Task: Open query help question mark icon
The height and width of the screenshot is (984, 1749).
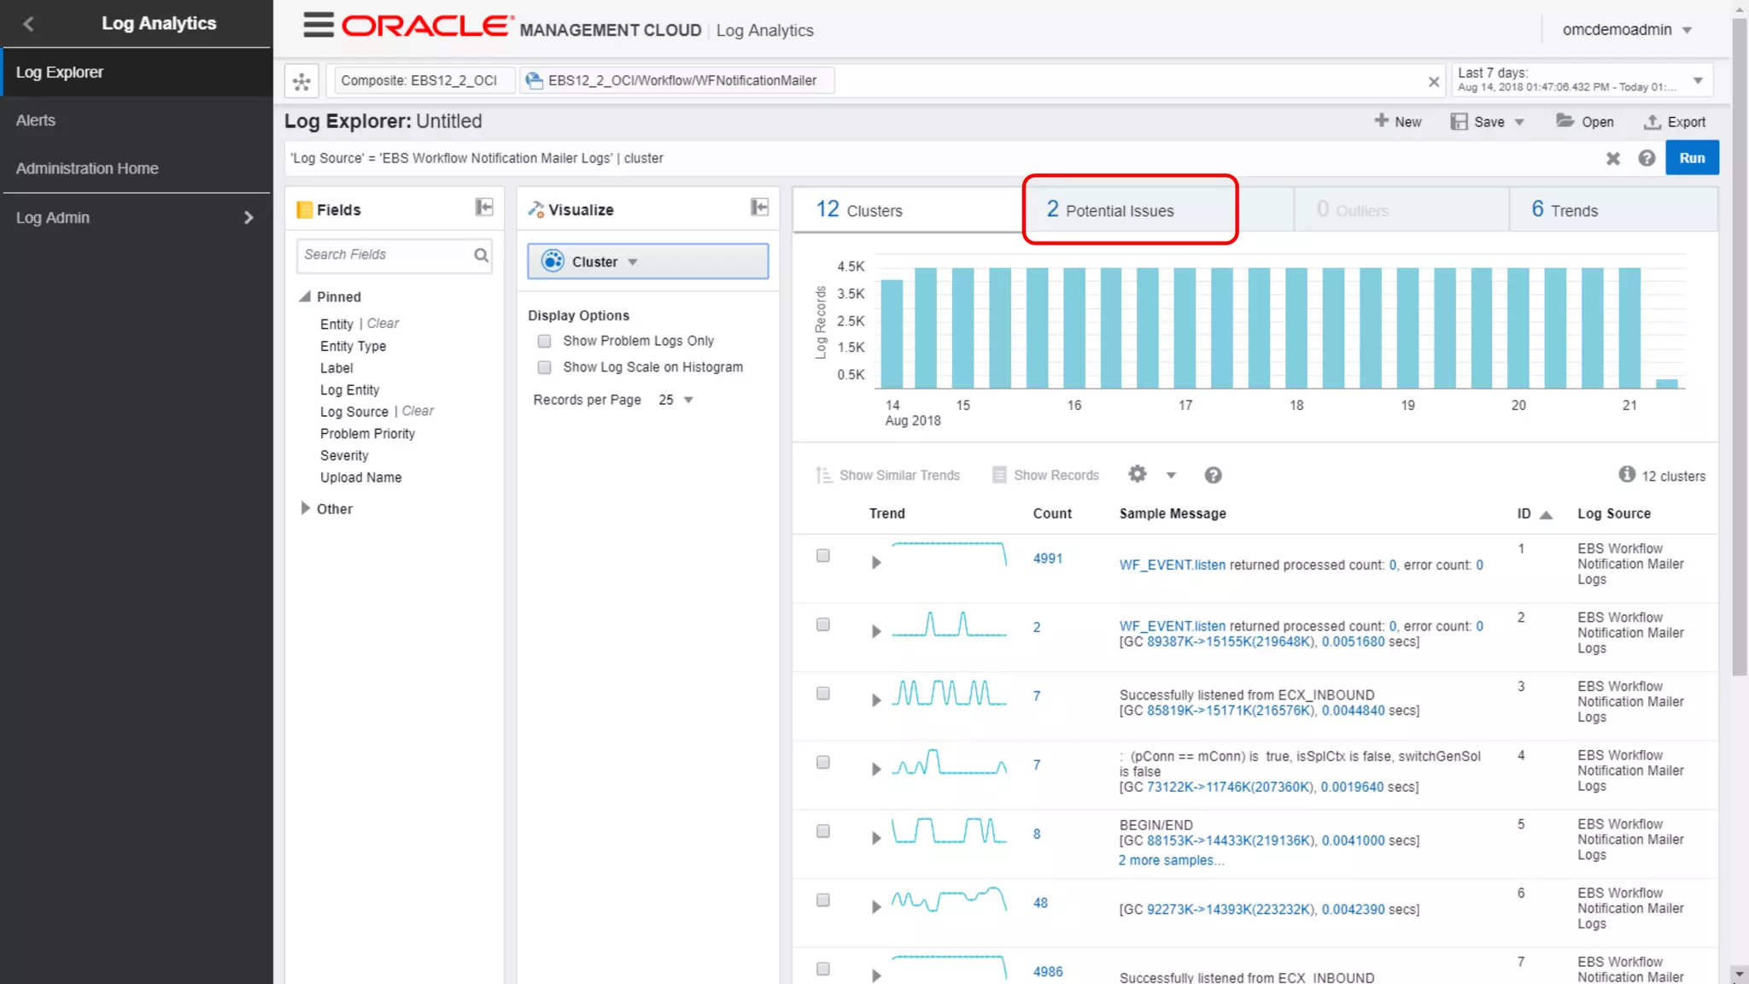Action: tap(1647, 158)
